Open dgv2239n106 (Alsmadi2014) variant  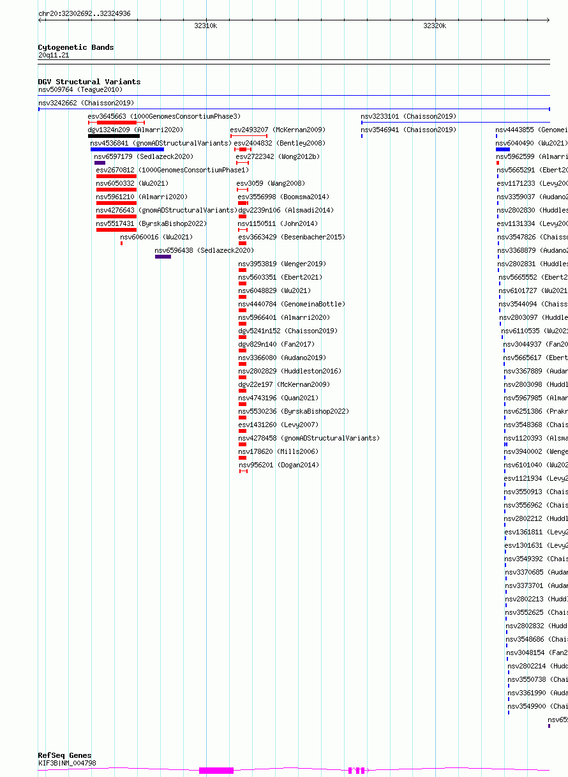tap(285, 211)
